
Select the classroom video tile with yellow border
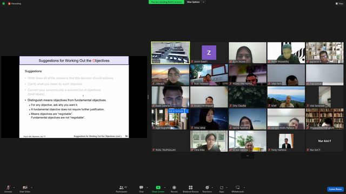tap(170, 53)
